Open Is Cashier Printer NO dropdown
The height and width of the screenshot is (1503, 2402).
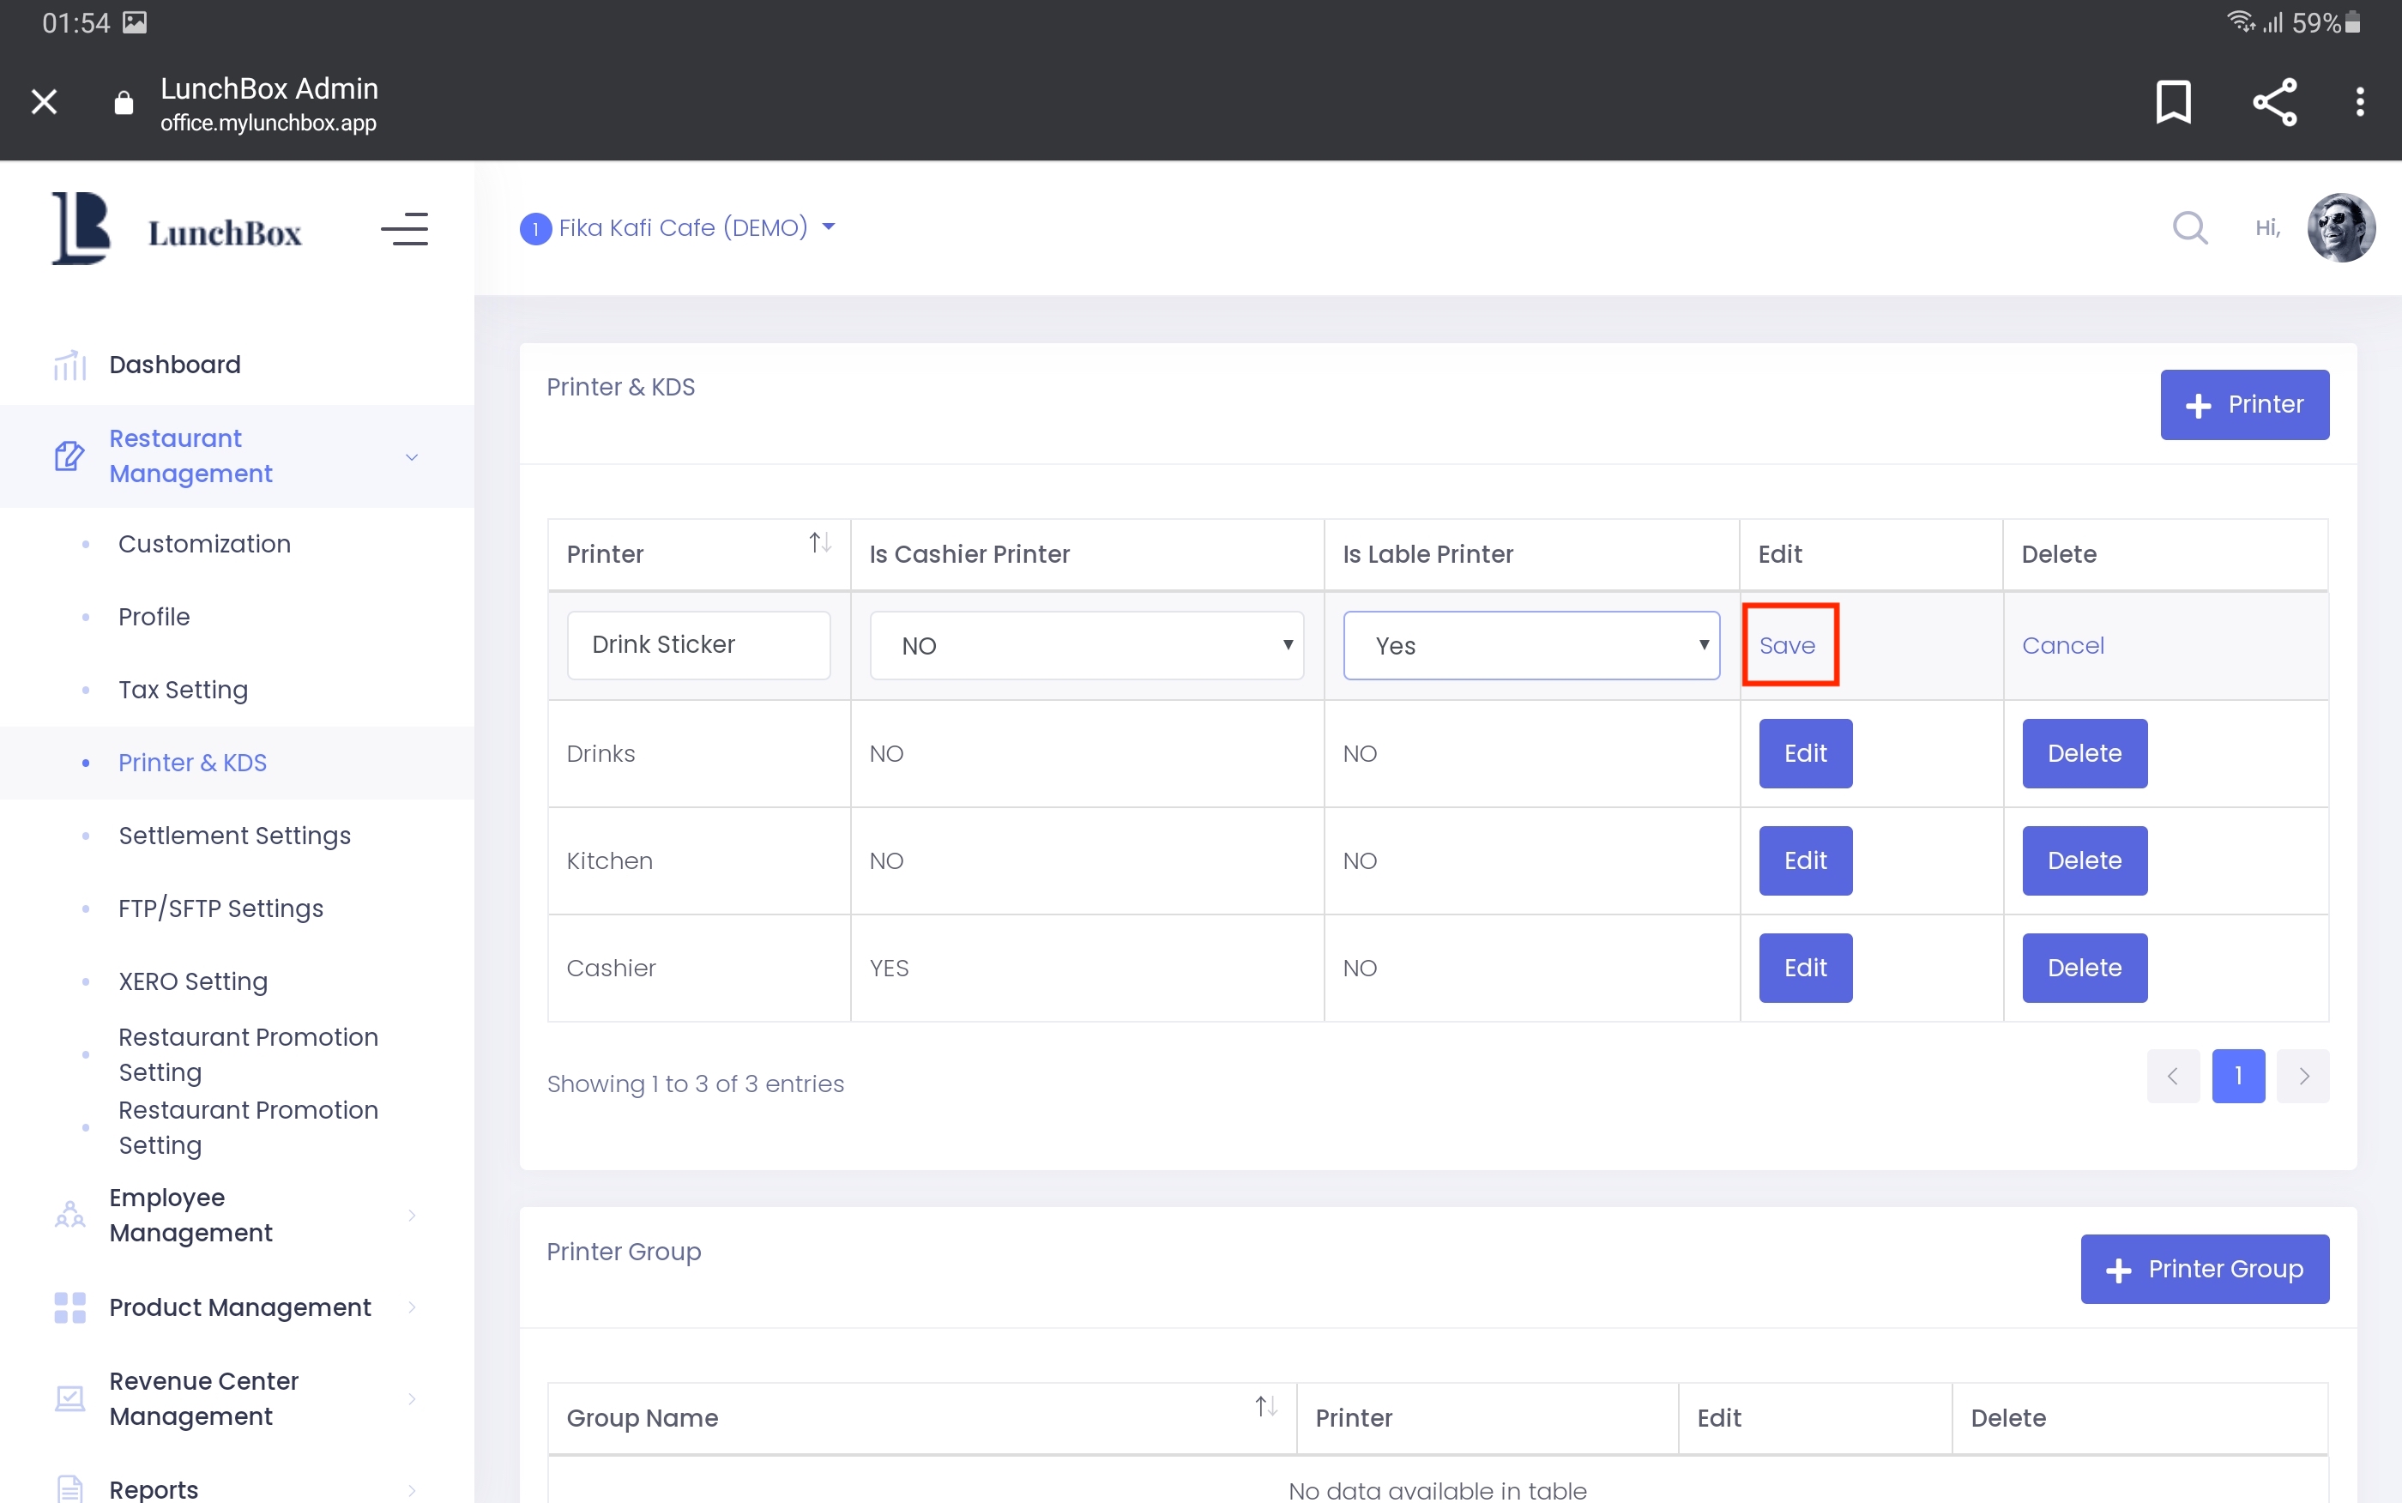1086,646
